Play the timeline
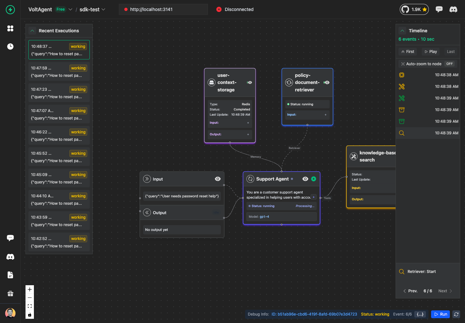Image resolution: width=465 pixels, height=323 pixels. (x=431, y=52)
